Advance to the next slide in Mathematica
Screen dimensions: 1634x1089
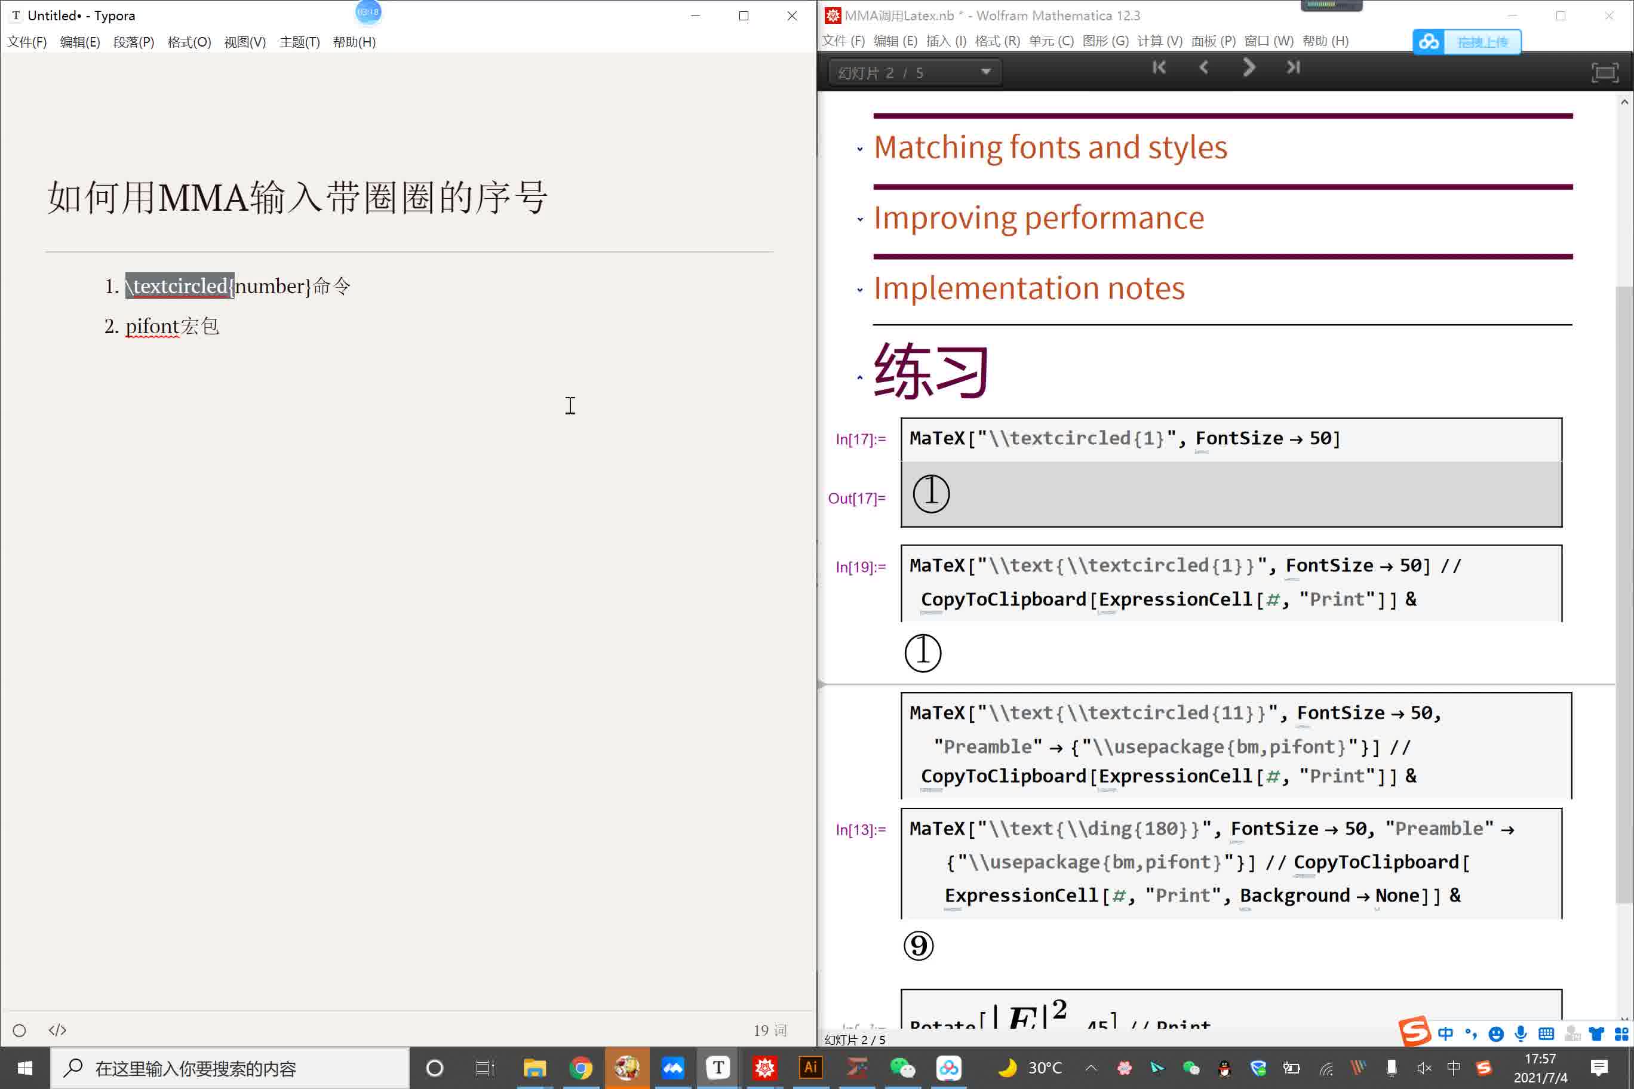(1248, 67)
